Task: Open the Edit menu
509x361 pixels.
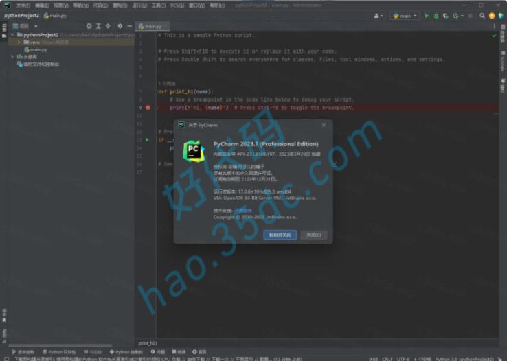Action: pos(42,5)
